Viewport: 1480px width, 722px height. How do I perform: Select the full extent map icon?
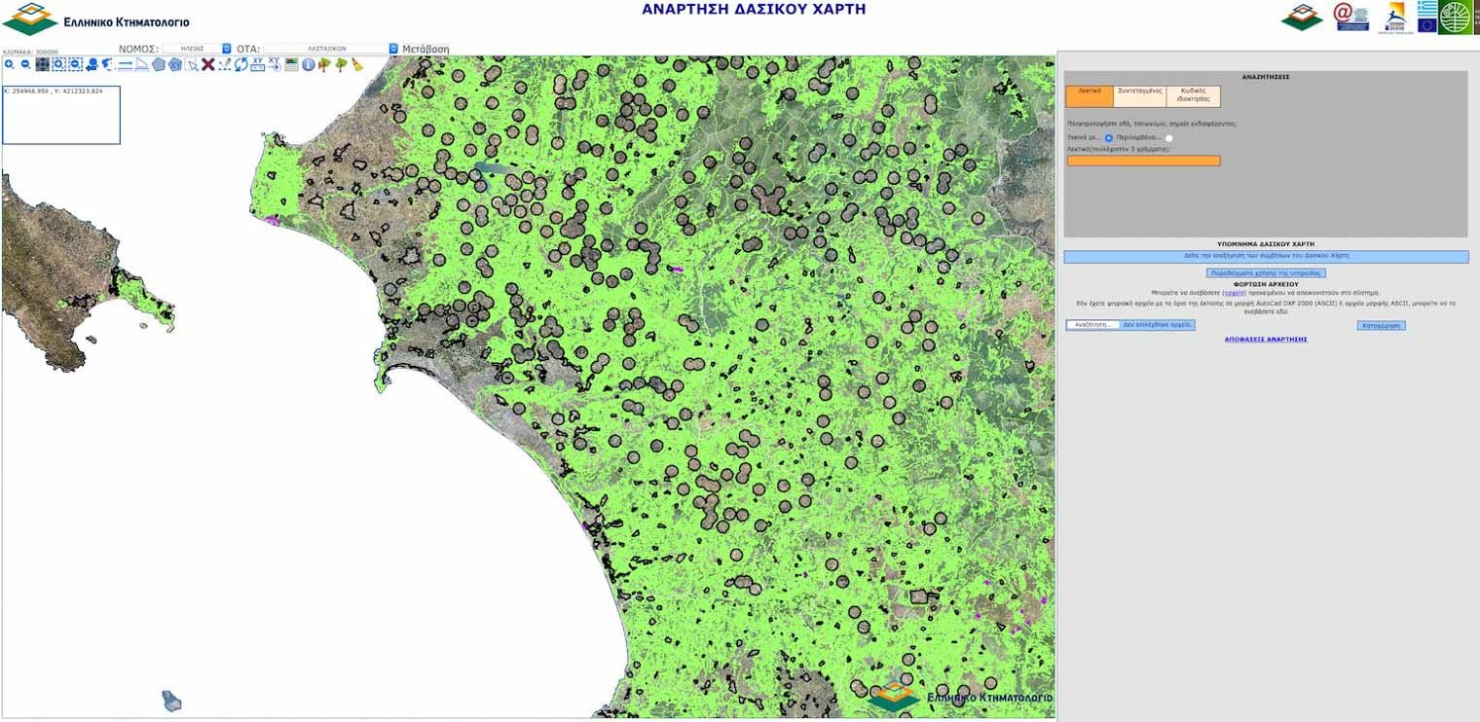pos(42,65)
